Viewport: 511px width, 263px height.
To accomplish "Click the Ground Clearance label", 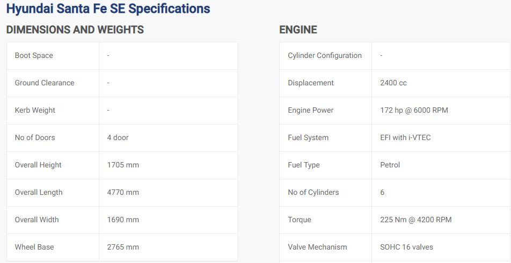I will pos(45,83).
